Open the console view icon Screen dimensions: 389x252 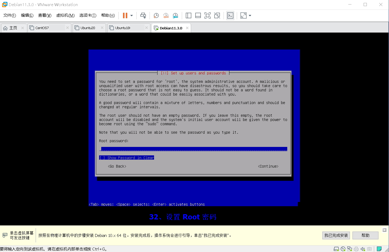[x=230, y=16]
